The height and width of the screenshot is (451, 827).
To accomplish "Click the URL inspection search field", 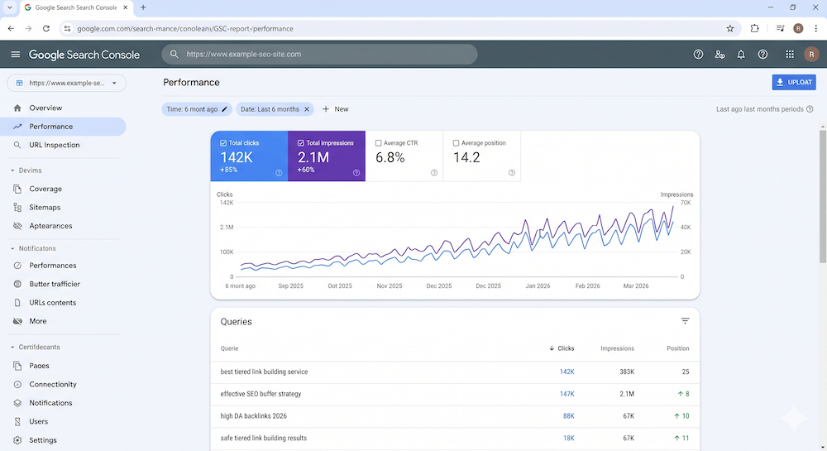I will click(319, 55).
